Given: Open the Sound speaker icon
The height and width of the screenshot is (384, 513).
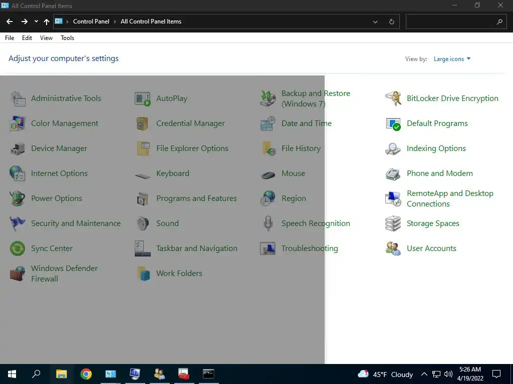Looking at the screenshot, I should click(x=143, y=223).
